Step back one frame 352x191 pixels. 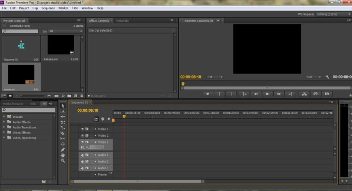256,94
